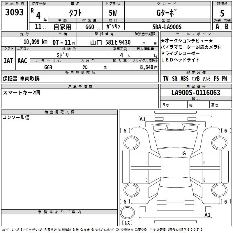This screenshot has width=233, height=233.
Task: Click 車両取説 in later-shipped parts
Action: (x=30, y=79)
